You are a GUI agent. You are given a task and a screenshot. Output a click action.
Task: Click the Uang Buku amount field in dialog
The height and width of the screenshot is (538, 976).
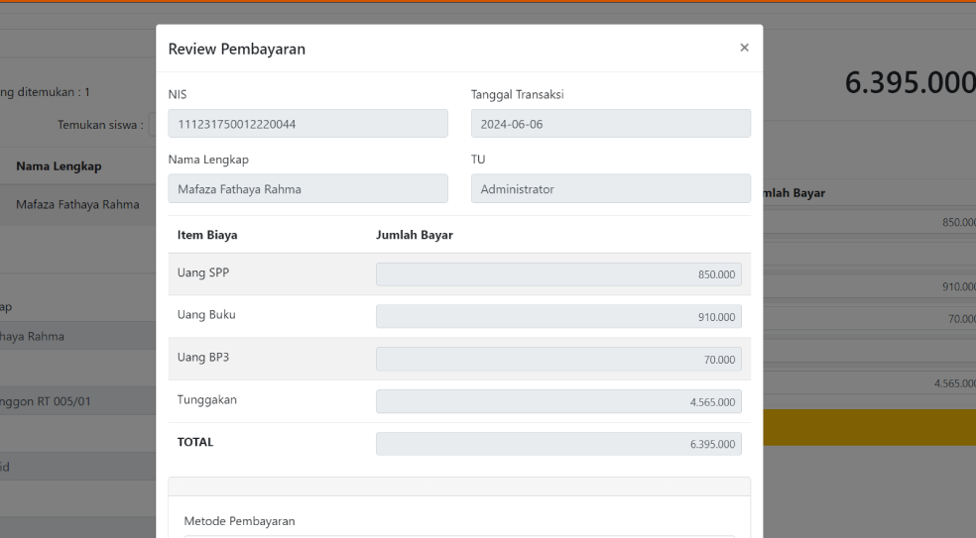pyautogui.click(x=558, y=317)
